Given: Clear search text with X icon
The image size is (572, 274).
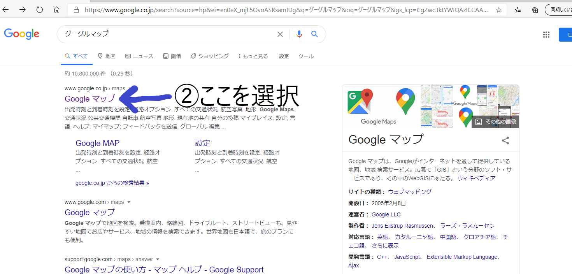Looking at the screenshot, I should [x=280, y=34].
